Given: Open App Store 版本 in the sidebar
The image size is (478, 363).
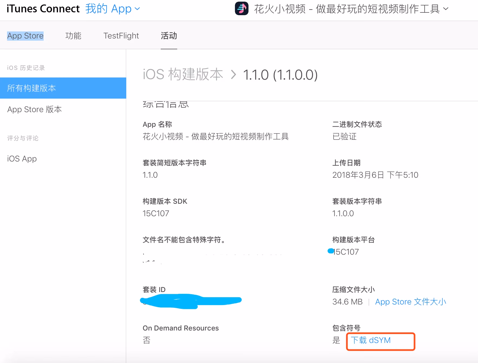Looking at the screenshot, I should 34,109.
